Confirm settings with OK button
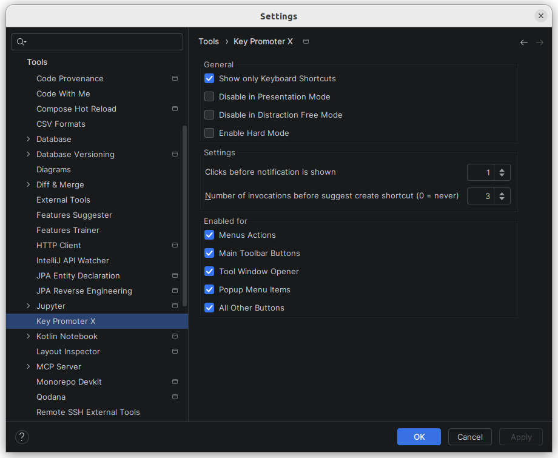Viewport: 558px width, 458px height. 419,437
